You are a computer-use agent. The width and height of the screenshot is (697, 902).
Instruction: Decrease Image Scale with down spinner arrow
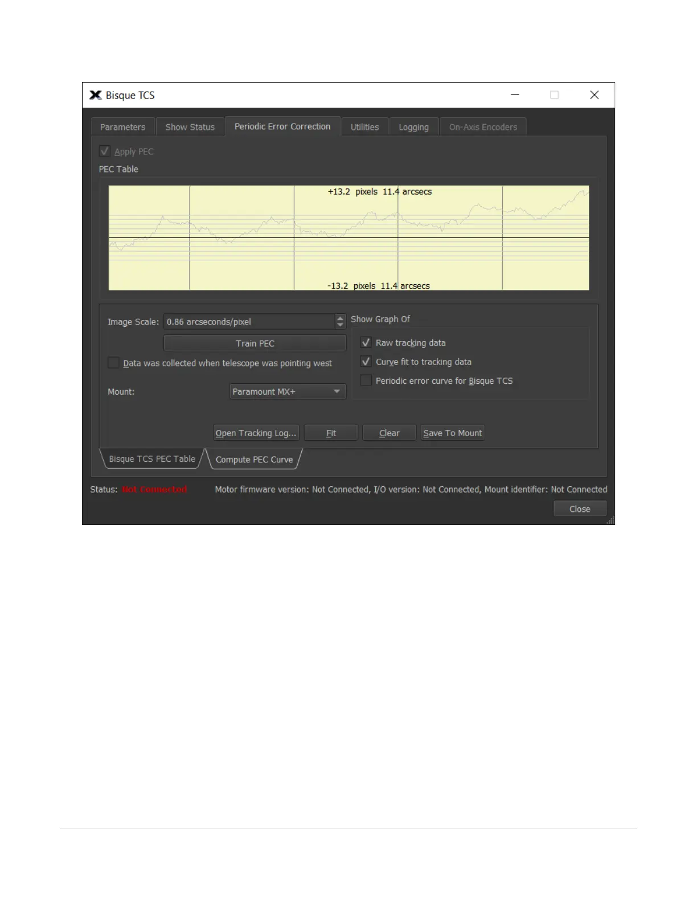[340, 325]
